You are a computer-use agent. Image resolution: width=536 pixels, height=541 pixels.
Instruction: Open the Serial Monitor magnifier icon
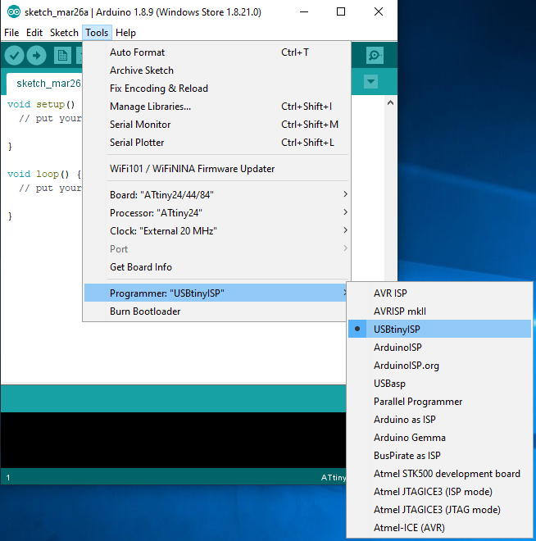pos(375,55)
